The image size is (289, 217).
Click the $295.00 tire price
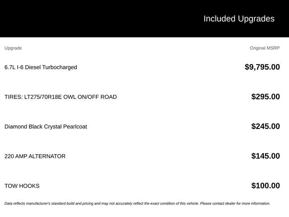(266, 97)
